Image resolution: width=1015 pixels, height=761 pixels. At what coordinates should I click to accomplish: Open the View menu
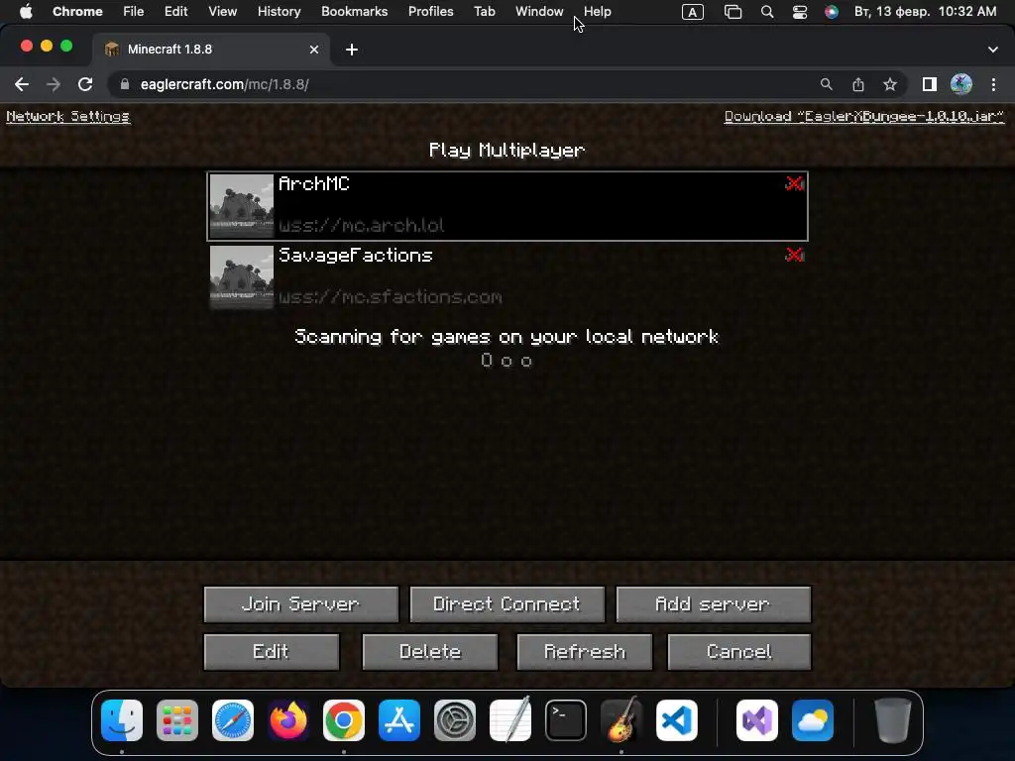[222, 11]
